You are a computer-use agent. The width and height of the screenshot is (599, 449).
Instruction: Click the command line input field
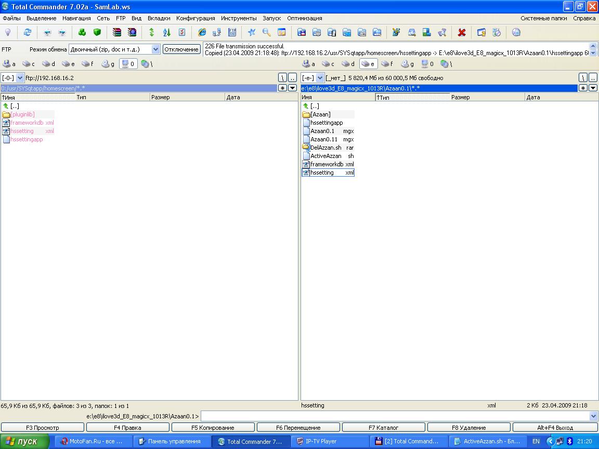(395, 416)
